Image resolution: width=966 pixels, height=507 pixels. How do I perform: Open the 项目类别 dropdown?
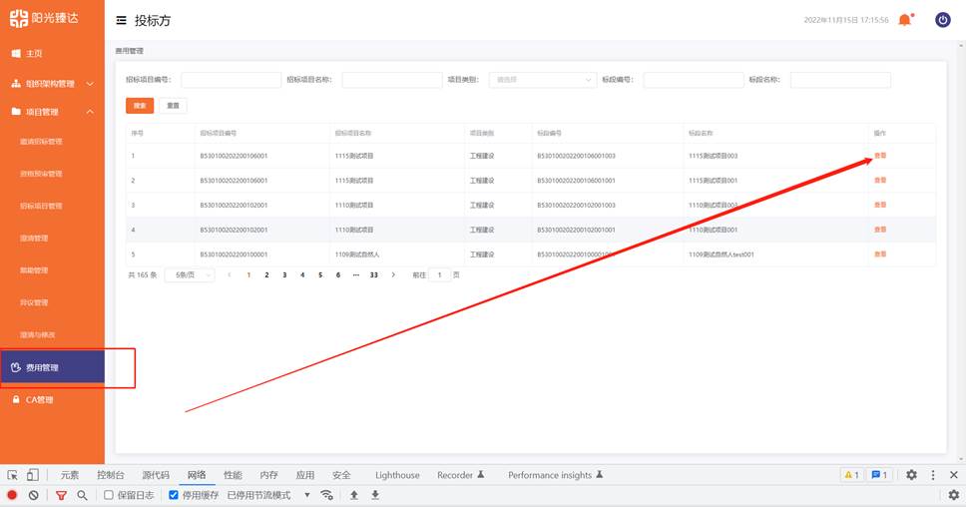[x=543, y=80]
